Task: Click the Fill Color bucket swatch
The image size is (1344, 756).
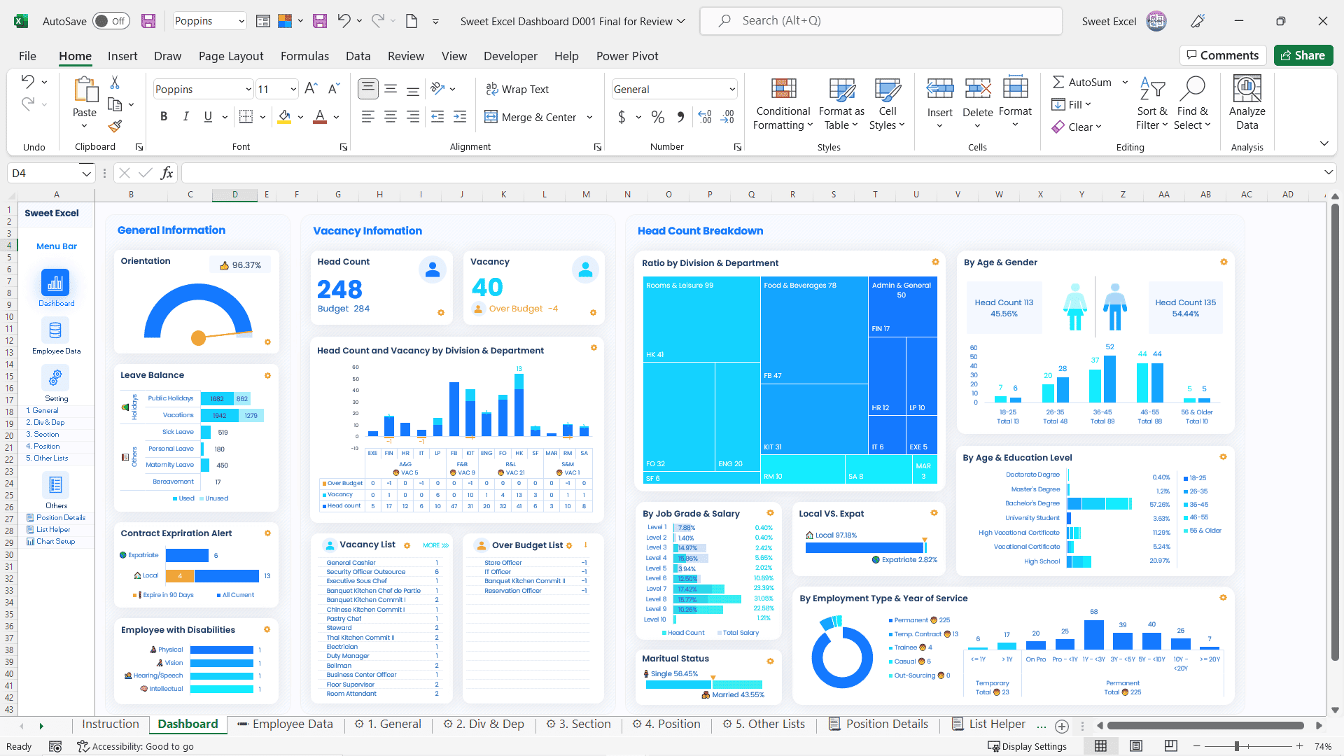Action: [283, 117]
